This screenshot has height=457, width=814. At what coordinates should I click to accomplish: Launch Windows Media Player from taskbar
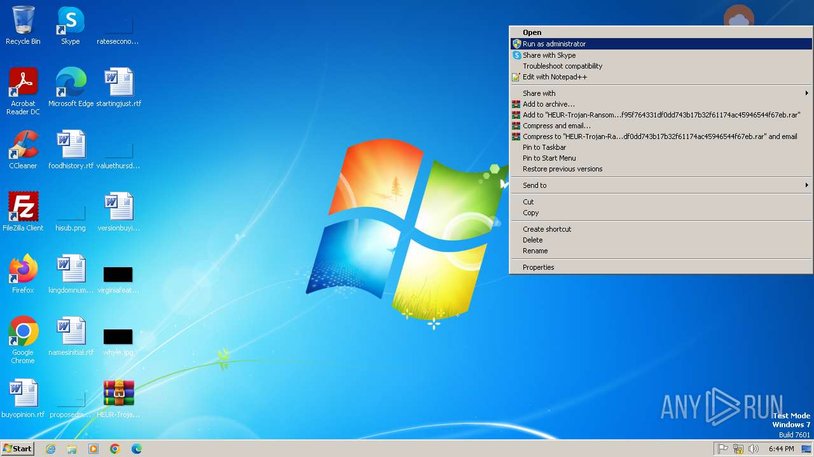point(93,449)
